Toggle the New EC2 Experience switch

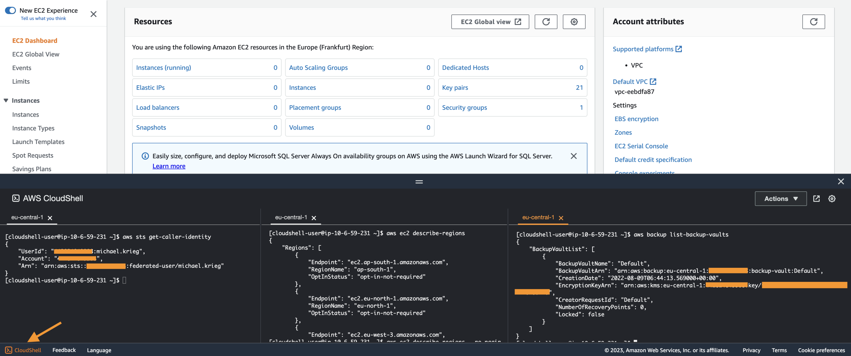point(10,10)
